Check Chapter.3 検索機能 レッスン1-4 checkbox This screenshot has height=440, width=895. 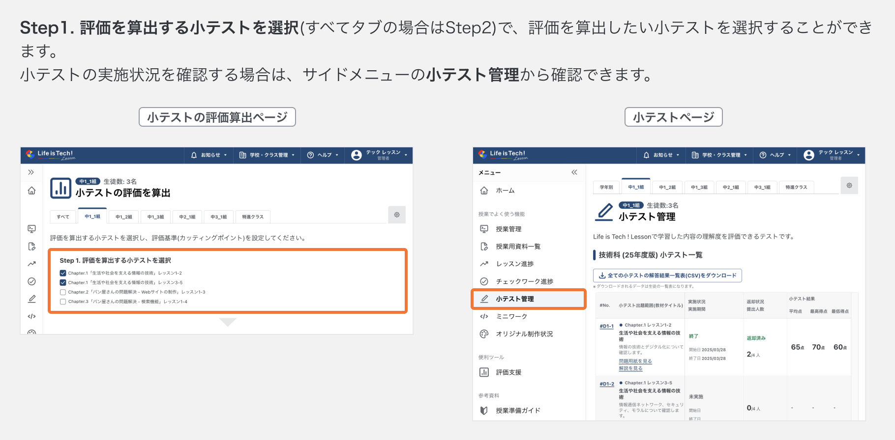63,302
